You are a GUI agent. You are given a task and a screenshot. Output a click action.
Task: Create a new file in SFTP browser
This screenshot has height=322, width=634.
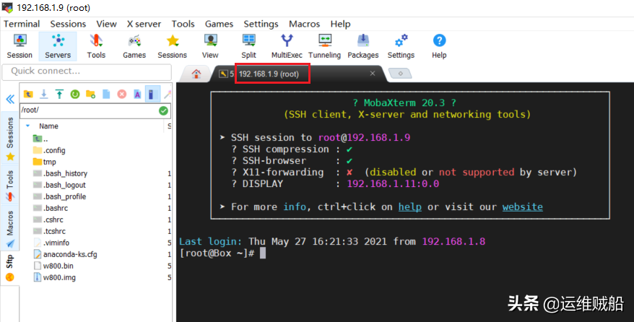coord(106,94)
